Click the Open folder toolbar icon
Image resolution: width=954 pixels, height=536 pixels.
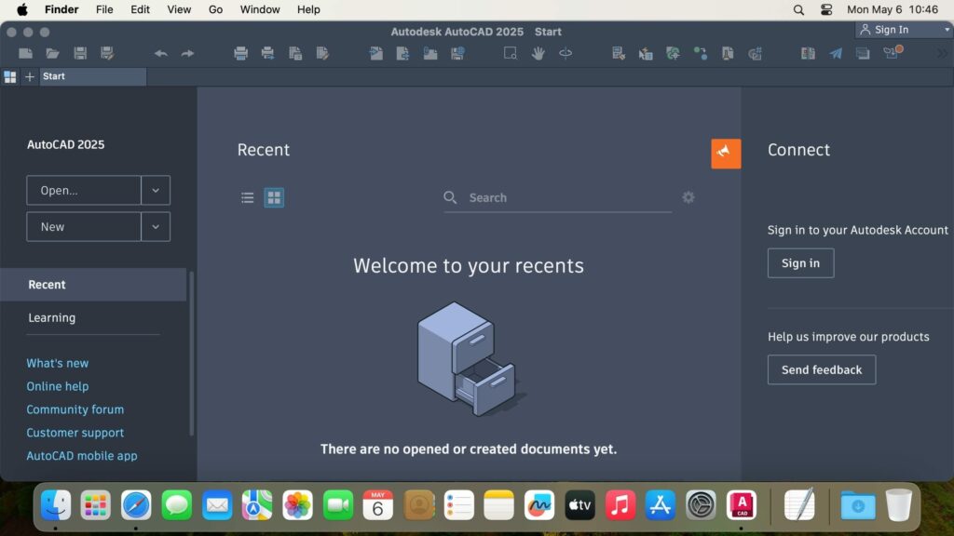tap(53, 53)
